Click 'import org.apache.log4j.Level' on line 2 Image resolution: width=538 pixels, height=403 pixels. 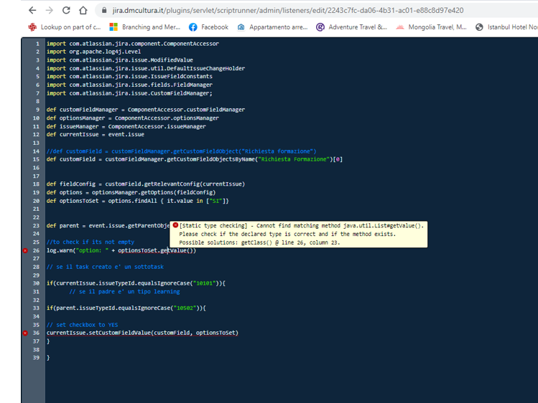pos(93,52)
